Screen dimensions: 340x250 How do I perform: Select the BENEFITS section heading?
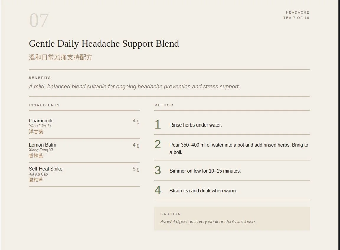[40, 78]
